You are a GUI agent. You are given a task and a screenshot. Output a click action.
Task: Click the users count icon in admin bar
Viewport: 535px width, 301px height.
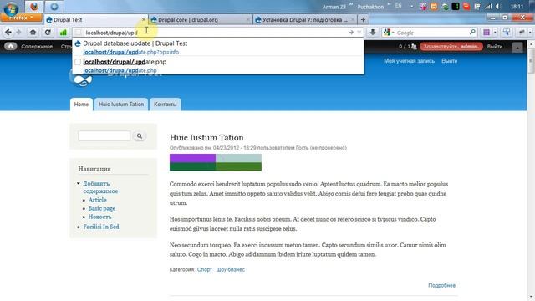click(x=414, y=47)
